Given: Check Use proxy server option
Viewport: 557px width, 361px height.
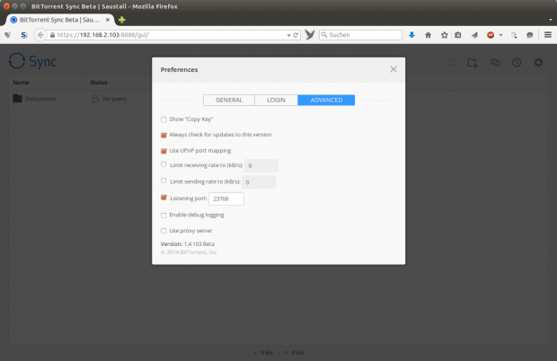Looking at the screenshot, I should point(164,231).
